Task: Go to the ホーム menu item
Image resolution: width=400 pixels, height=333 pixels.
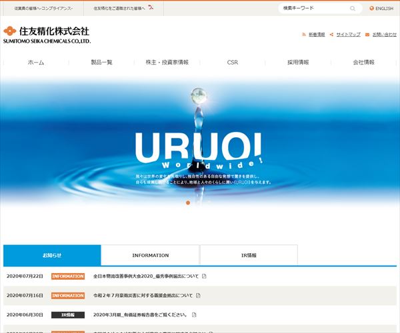Action: tap(36, 62)
